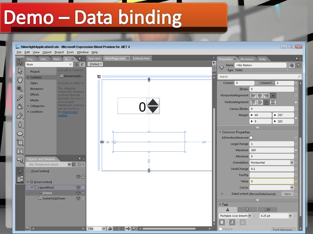
Task: Open the font family dropdown
Action: pos(249,216)
